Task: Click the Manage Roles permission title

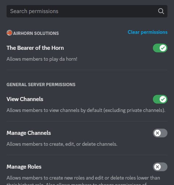Action: click(24, 167)
